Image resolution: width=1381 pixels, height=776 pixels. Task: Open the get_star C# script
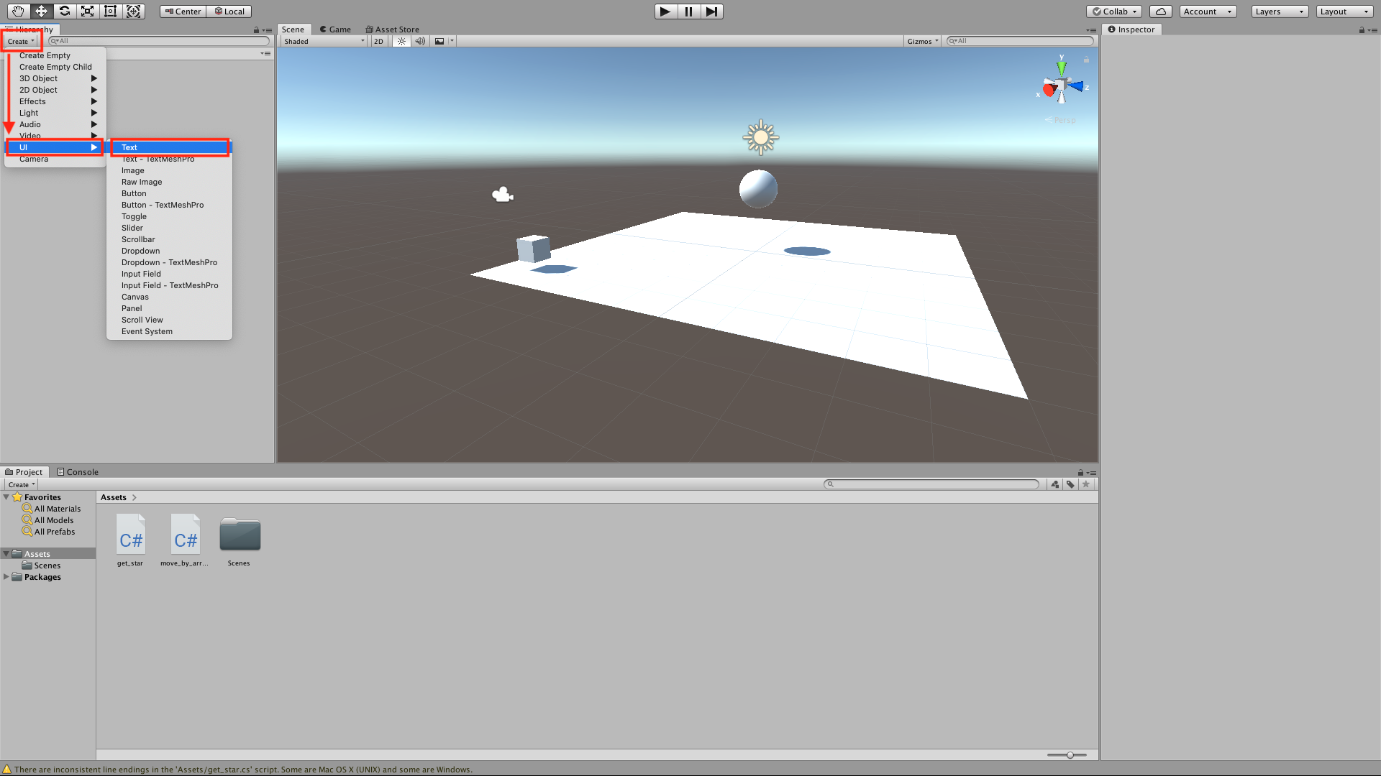[x=130, y=535]
